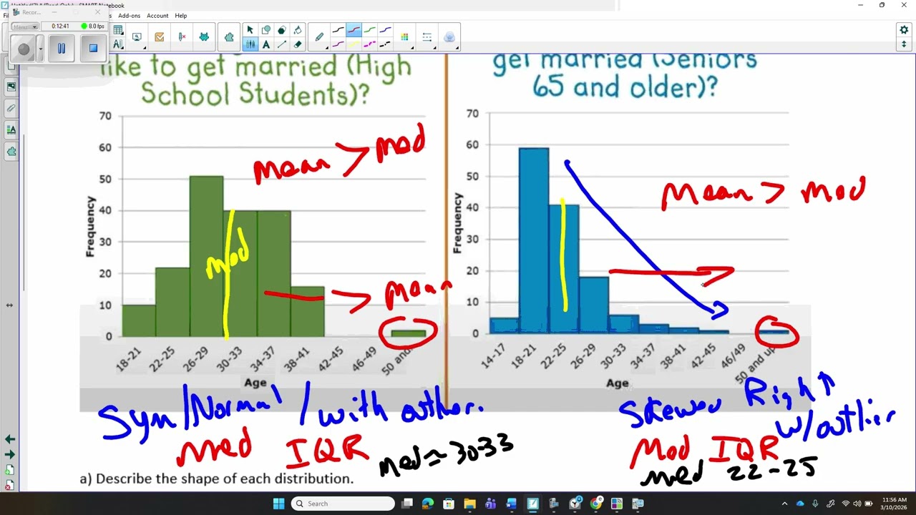
Task: Open the Windows Start menu
Action: pos(278,504)
